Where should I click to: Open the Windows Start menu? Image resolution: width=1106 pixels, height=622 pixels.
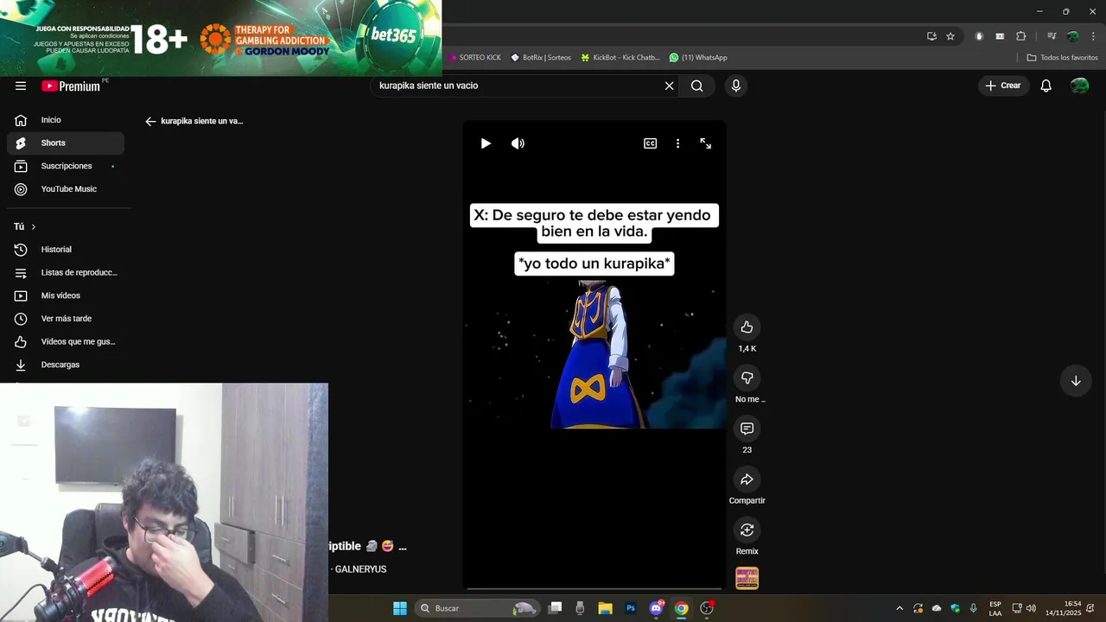400,608
